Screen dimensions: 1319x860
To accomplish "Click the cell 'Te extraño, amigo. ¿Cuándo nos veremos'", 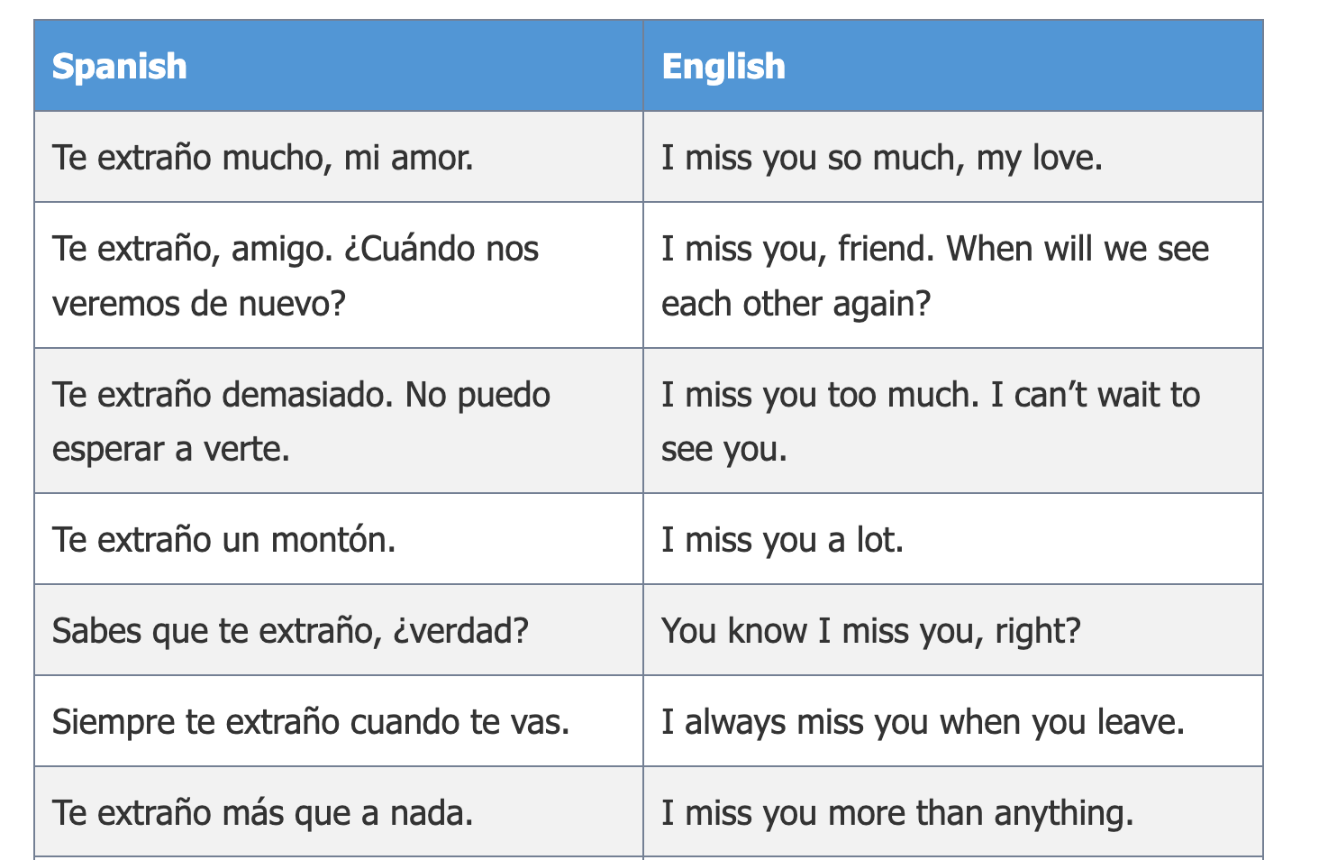I will click(x=339, y=275).
